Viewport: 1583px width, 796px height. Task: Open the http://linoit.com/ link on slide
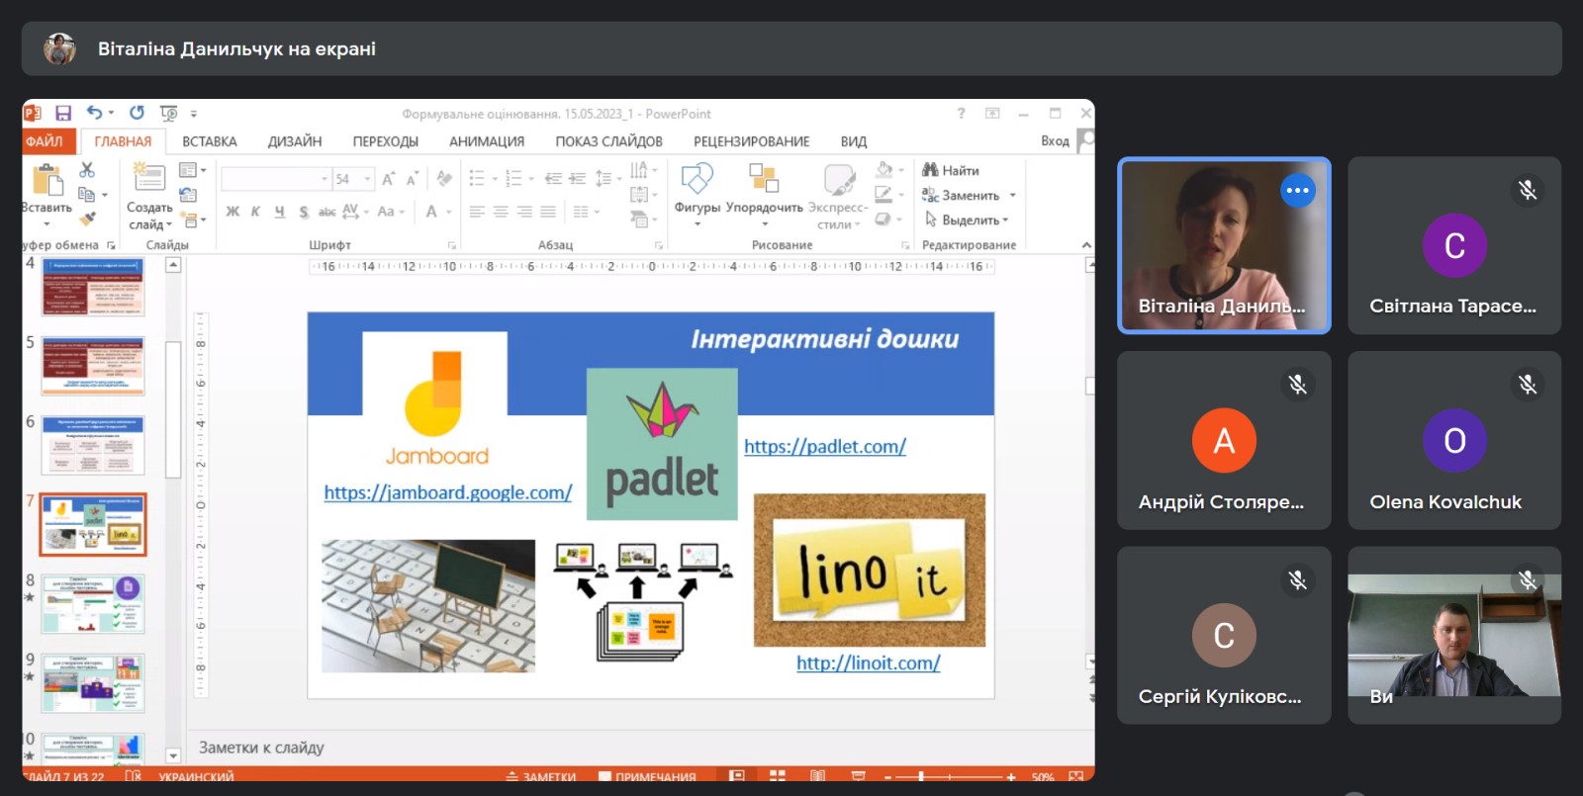pos(869,663)
